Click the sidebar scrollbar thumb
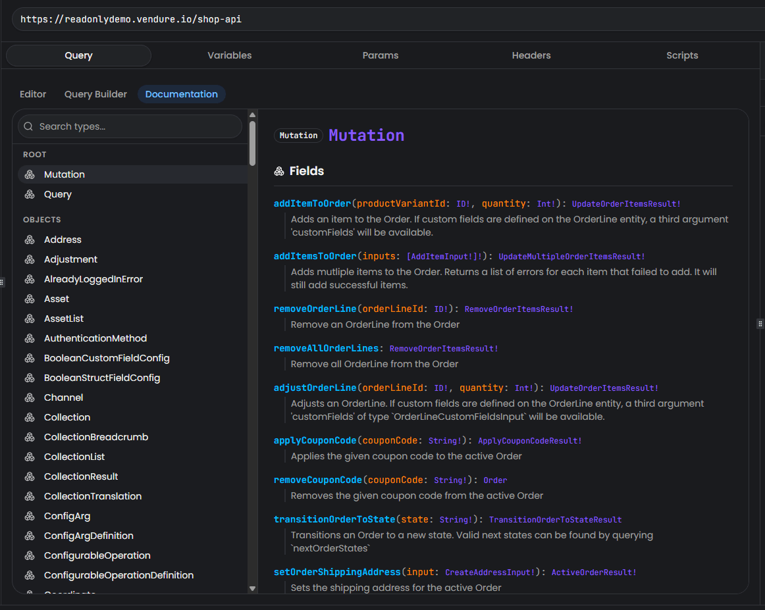This screenshot has width=765, height=610. pos(252,144)
